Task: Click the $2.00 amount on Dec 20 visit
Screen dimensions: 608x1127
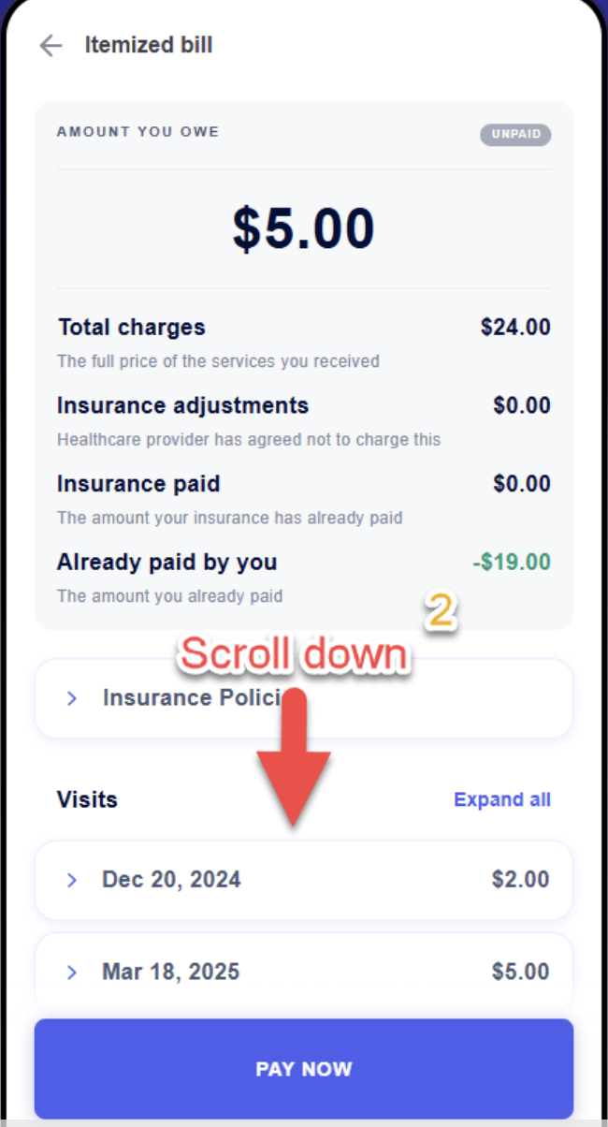Action: click(x=520, y=880)
